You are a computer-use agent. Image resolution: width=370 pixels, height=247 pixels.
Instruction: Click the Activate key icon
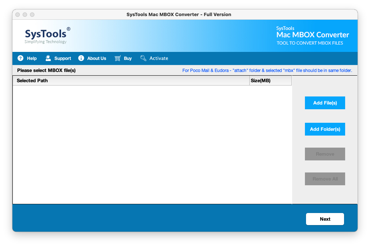(x=143, y=58)
